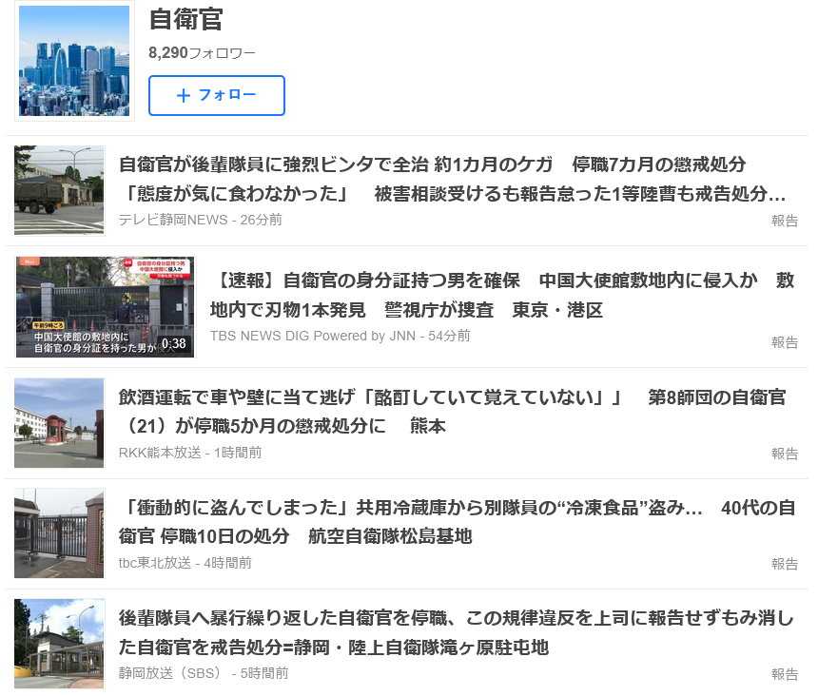Click the フォロー follow button
This screenshot has width=818, height=696.
coord(217,95)
